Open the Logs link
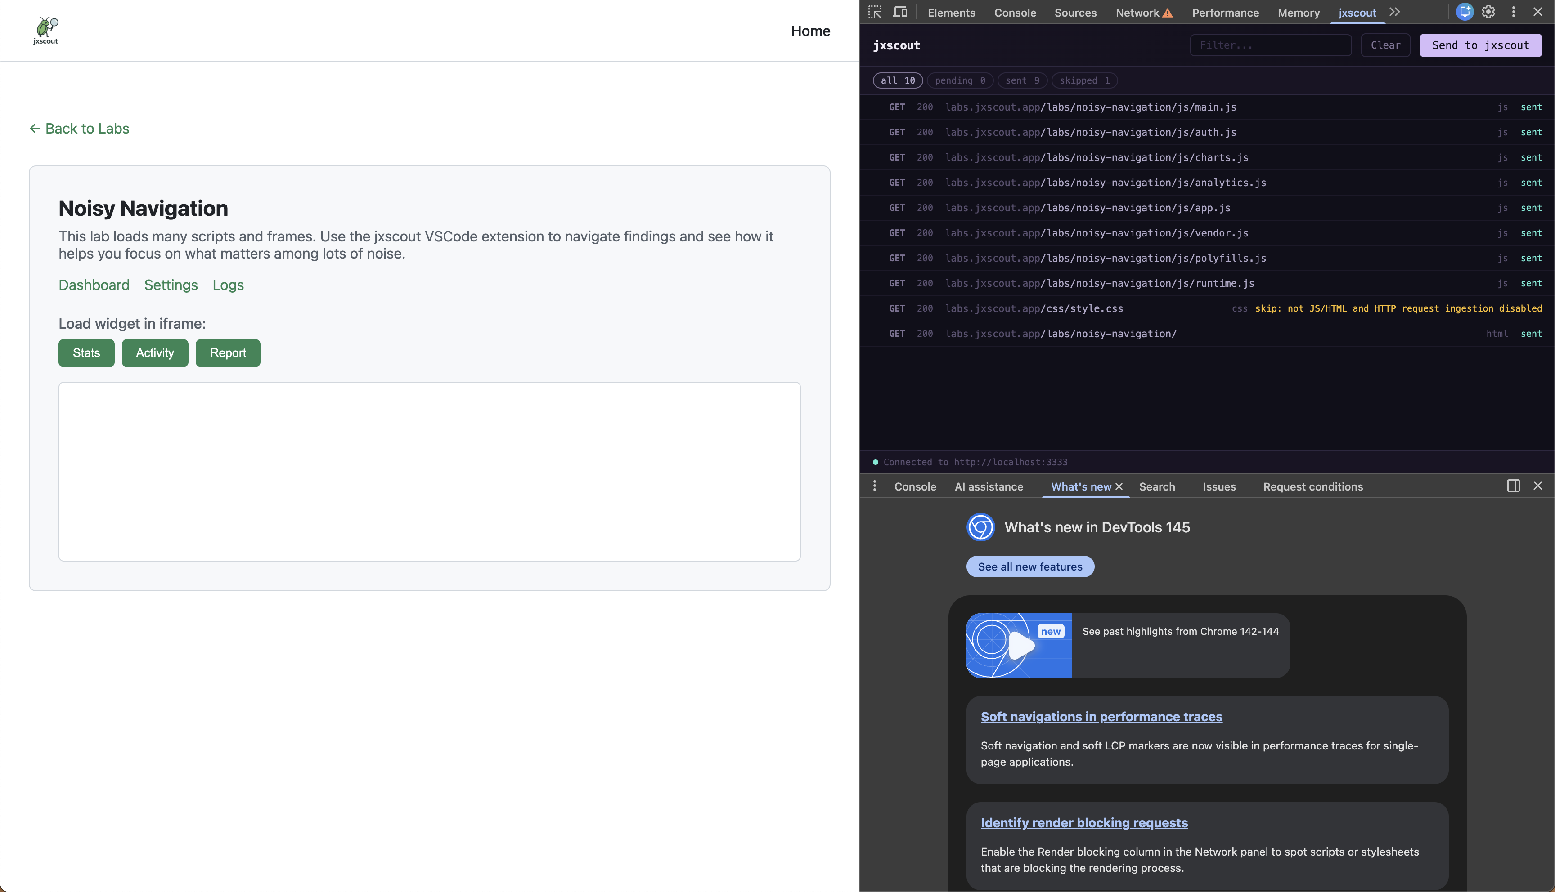Viewport: 1555px width, 892px height. [x=228, y=285]
